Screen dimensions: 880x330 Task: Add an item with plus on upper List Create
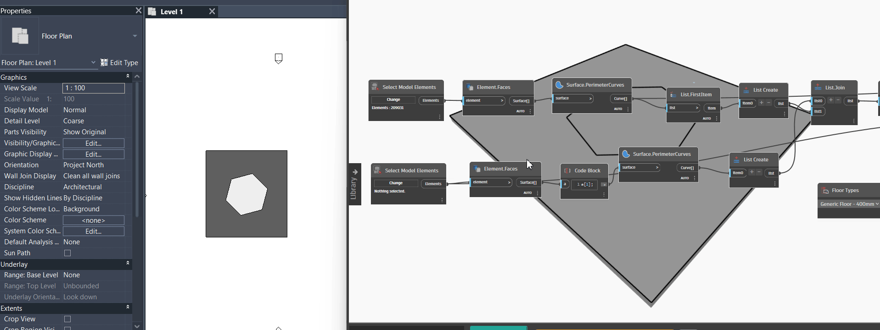tap(761, 103)
